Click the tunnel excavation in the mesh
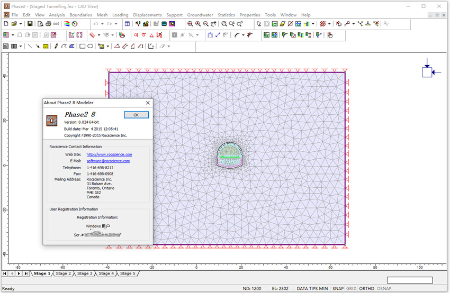Screen dimensions: 450x293 [230, 155]
